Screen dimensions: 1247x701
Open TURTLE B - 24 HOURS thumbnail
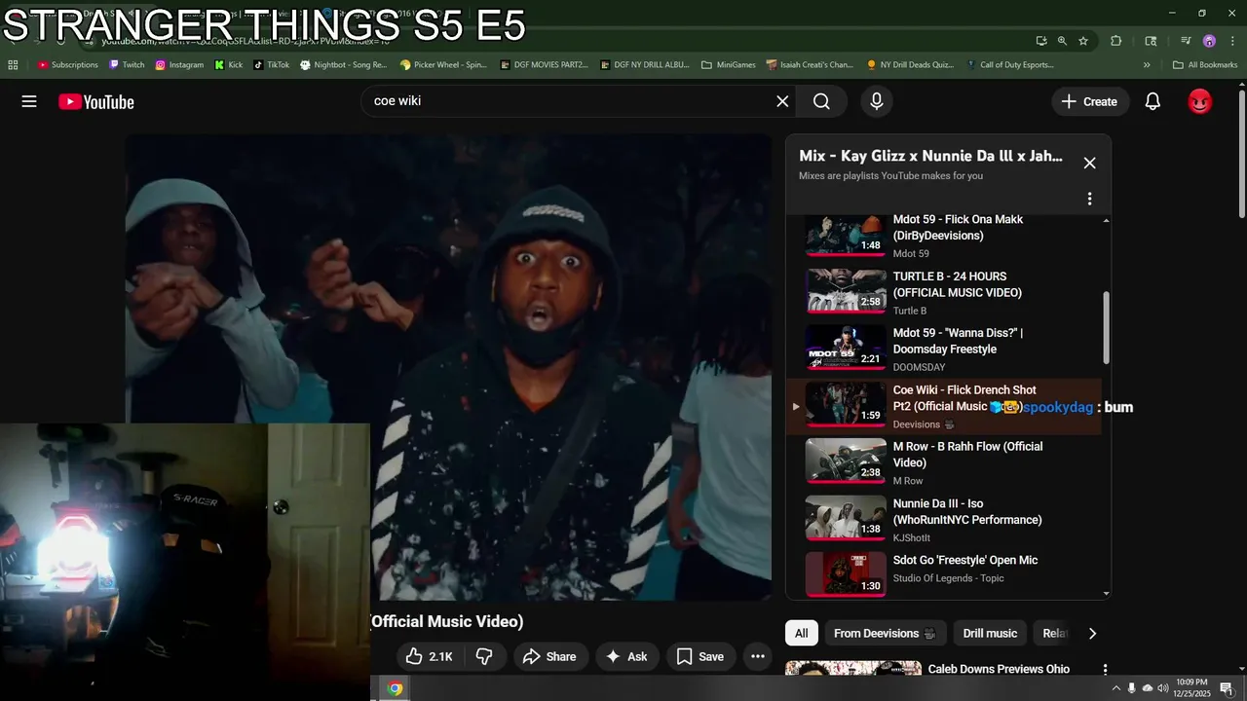[846, 292]
